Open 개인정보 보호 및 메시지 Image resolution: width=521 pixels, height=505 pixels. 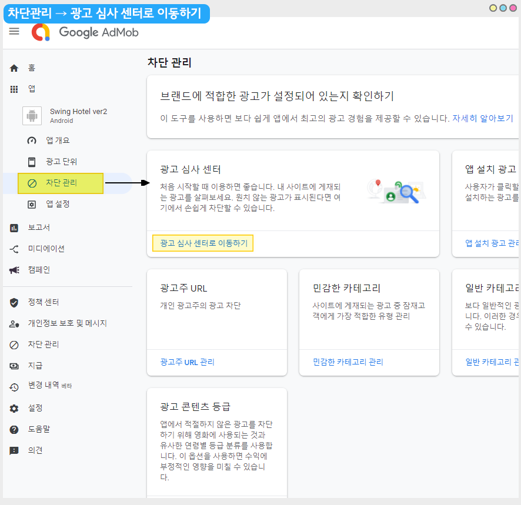tap(67, 323)
